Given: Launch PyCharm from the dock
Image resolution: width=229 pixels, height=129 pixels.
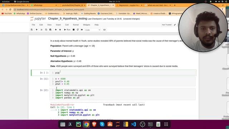Looking at the screenshot, I should click(78, 124).
